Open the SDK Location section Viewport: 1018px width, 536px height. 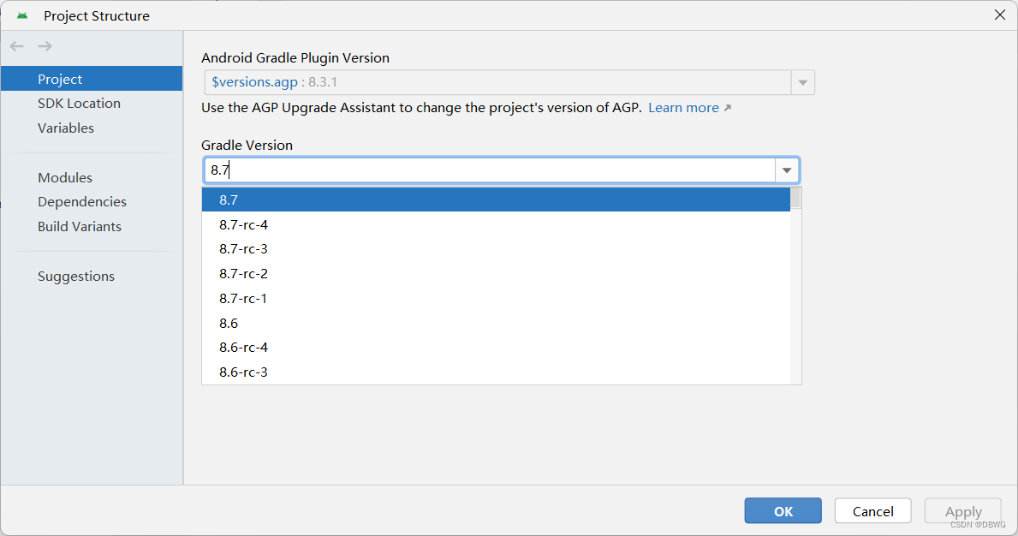(x=79, y=104)
